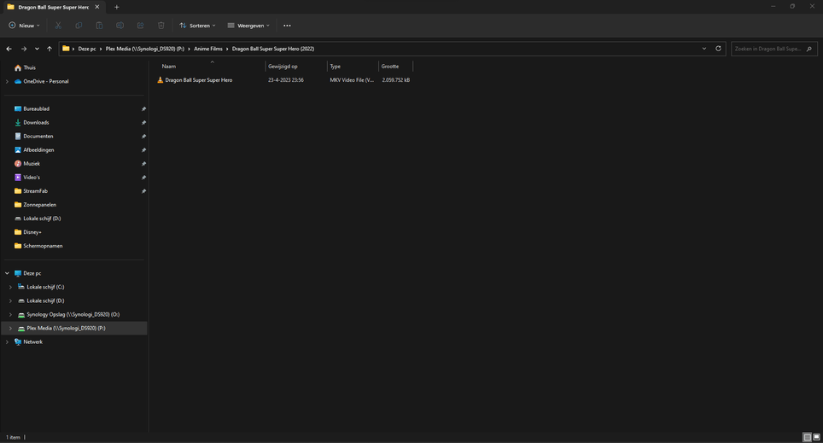This screenshot has height=443, width=823.
Task: Open the Zonnepanelen folder in sidebar
Action: click(x=39, y=205)
